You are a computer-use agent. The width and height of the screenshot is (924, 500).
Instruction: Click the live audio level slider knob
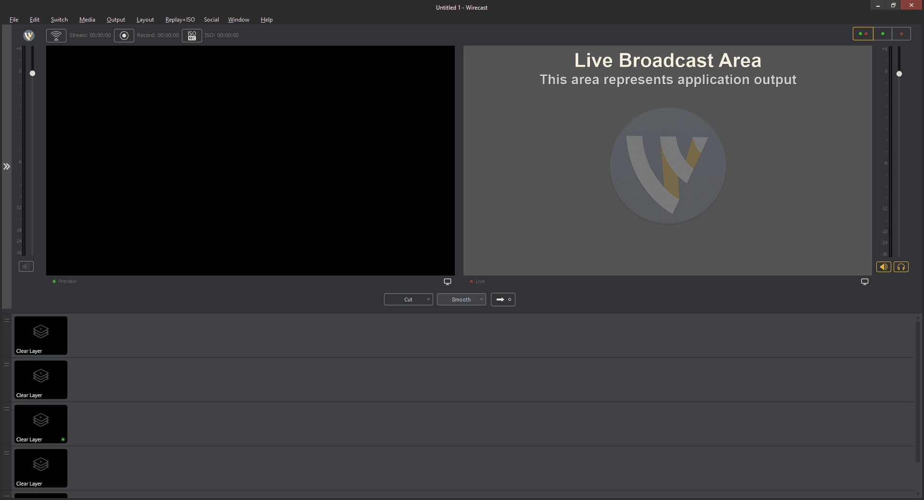899,74
